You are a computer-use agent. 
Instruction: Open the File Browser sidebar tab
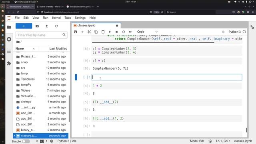9,27
